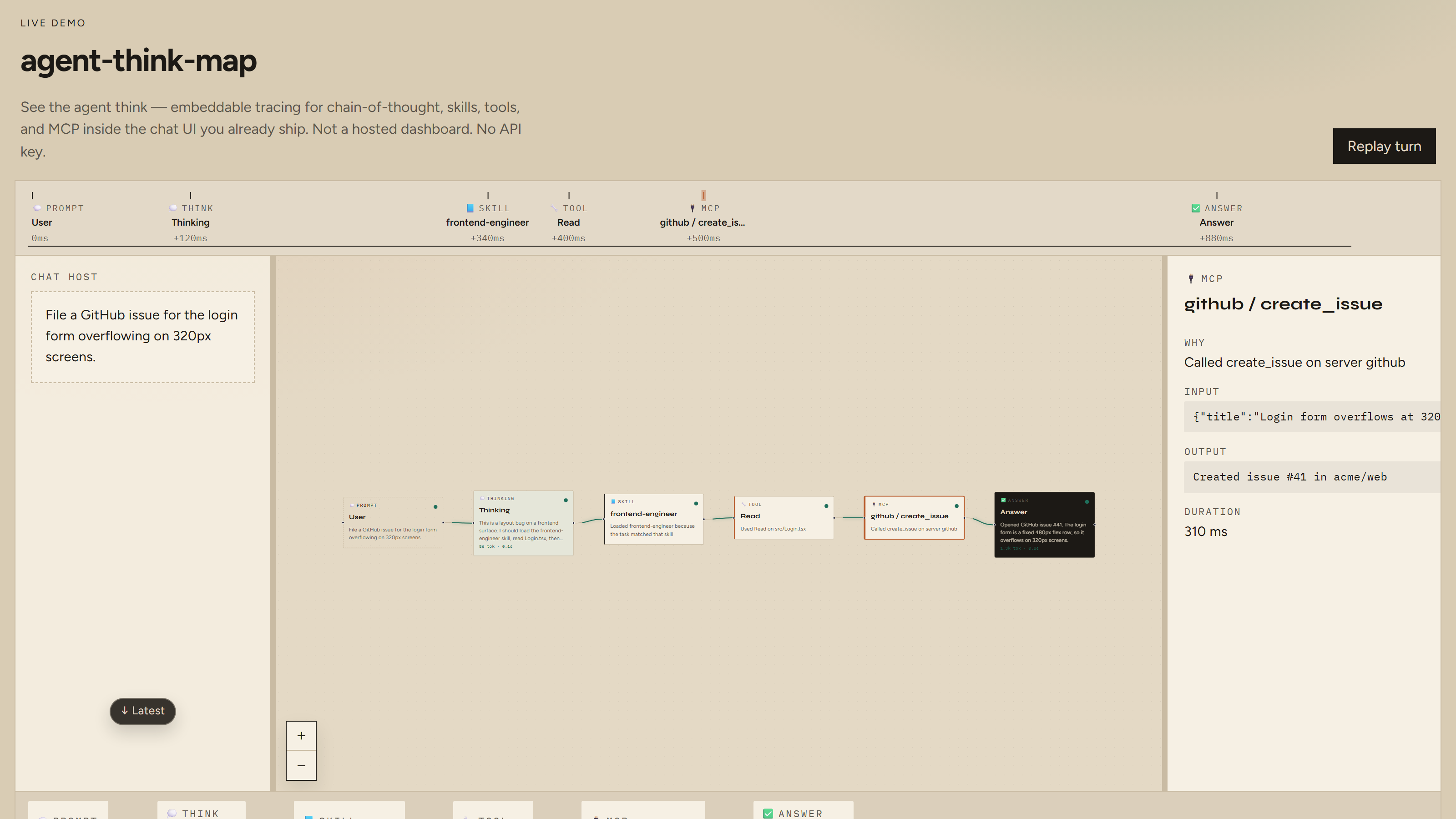Select the highlighted MCP tick on the timeline
1456x819 pixels.
coord(704,196)
